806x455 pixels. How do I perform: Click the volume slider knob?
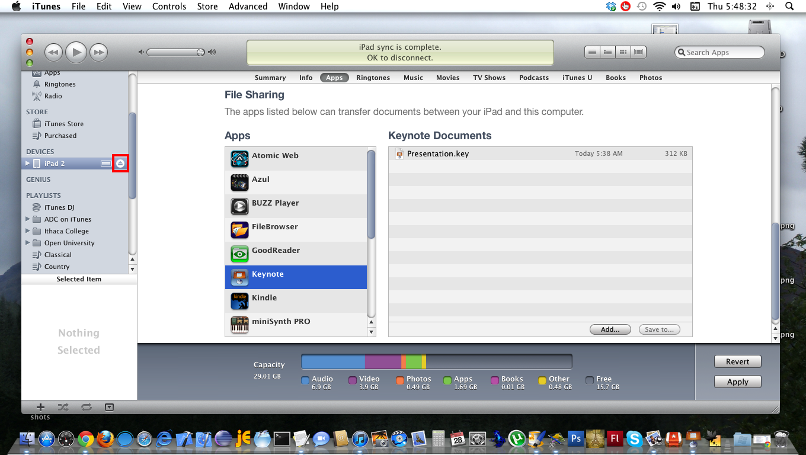tap(200, 52)
